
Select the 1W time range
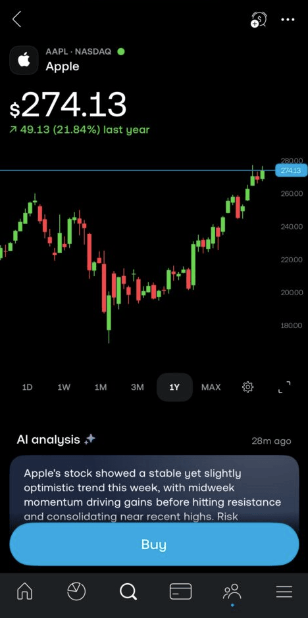coord(64,387)
